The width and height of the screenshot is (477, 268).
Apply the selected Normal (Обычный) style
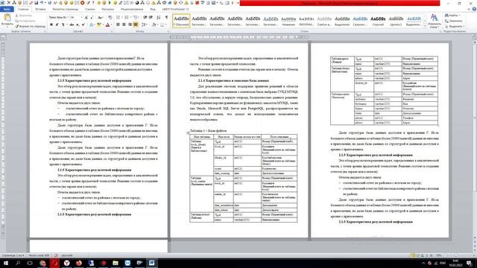click(x=181, y=21)
